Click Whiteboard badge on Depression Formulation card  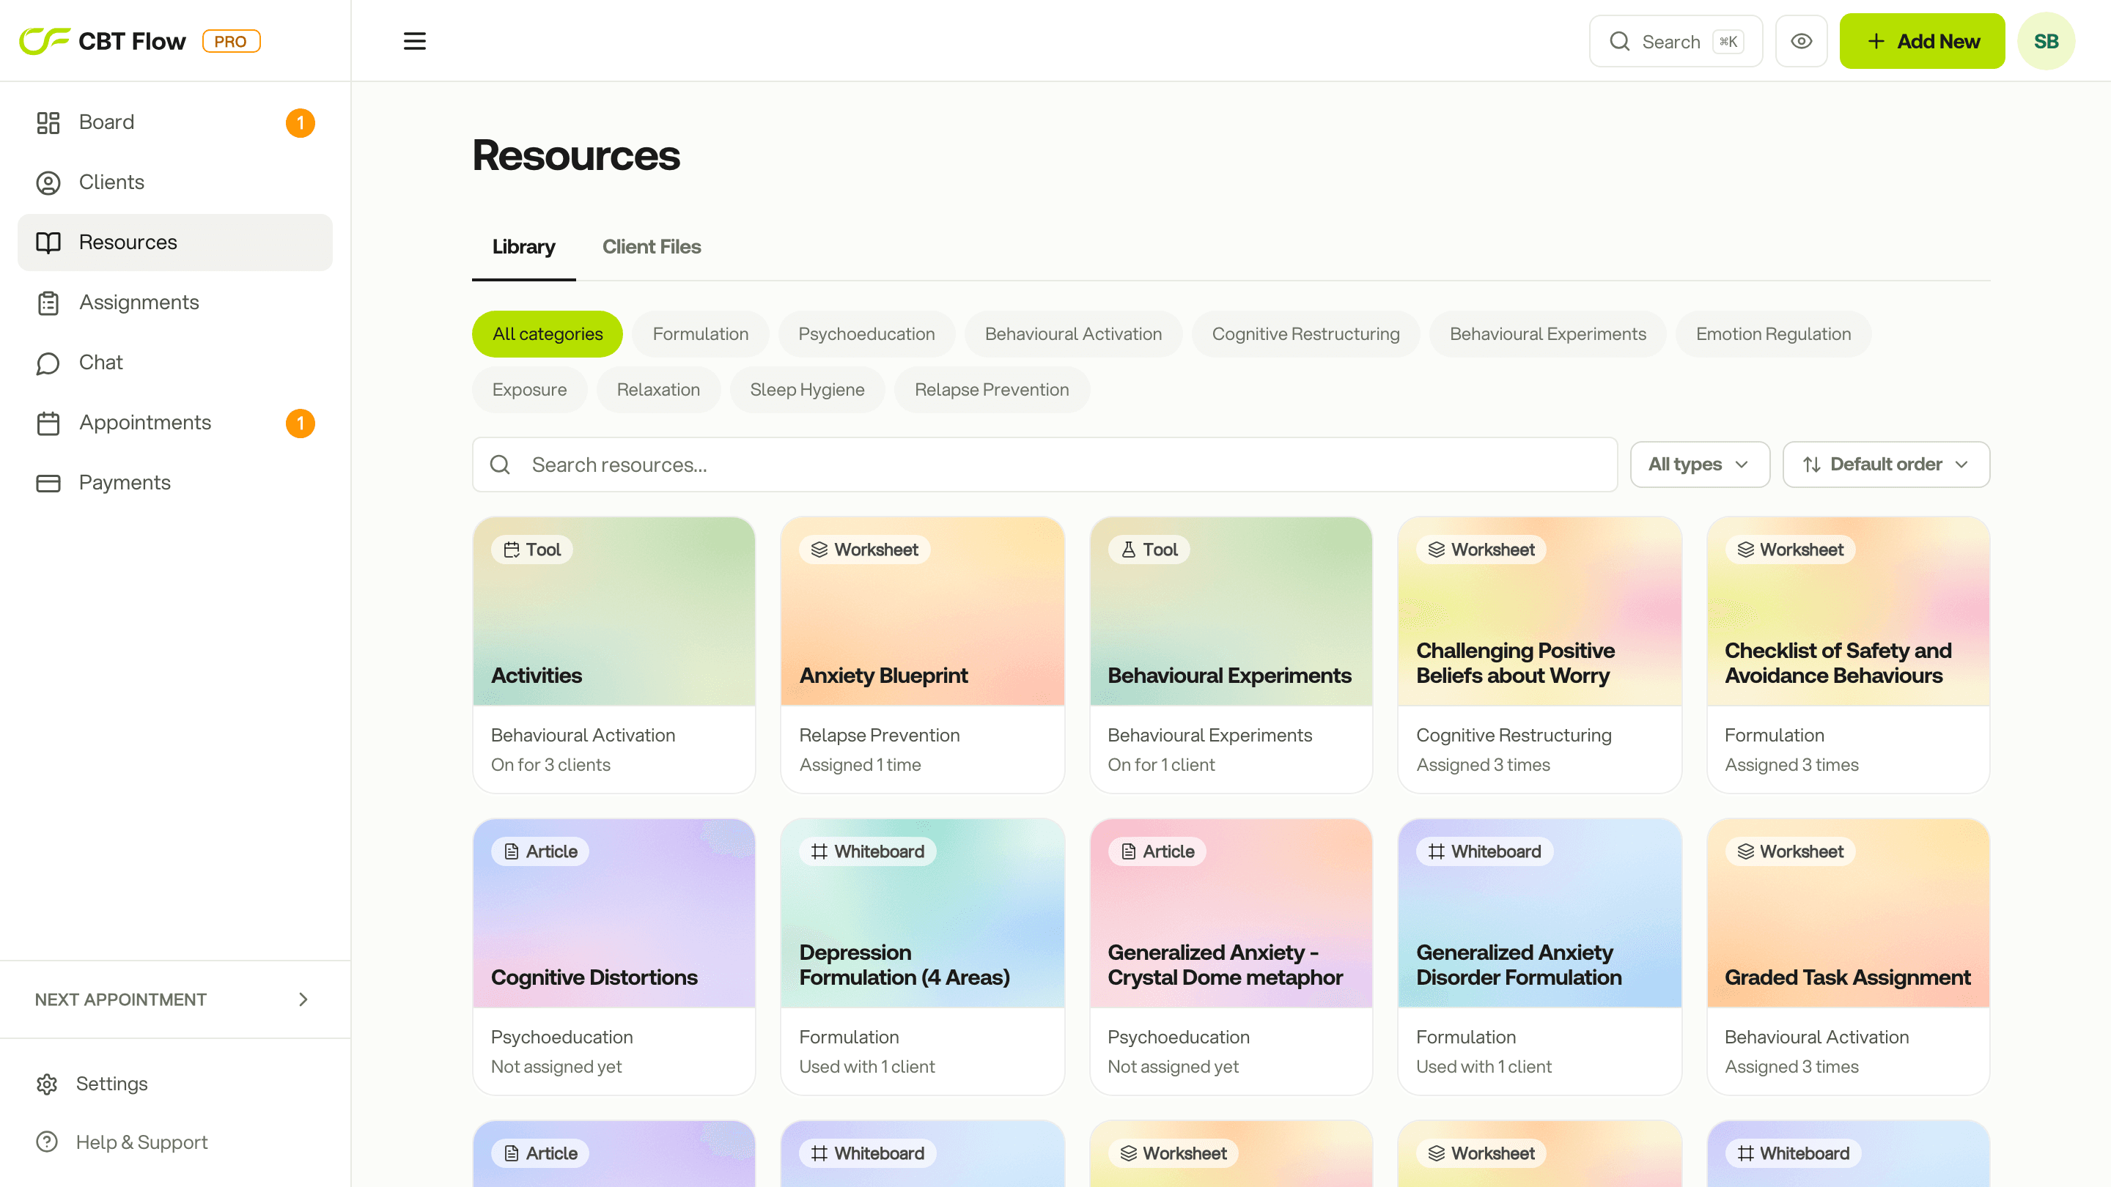(x=867, y=851)
